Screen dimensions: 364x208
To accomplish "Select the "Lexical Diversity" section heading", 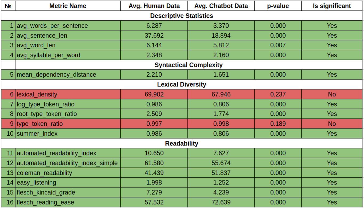I will click(x=182, y=84).
